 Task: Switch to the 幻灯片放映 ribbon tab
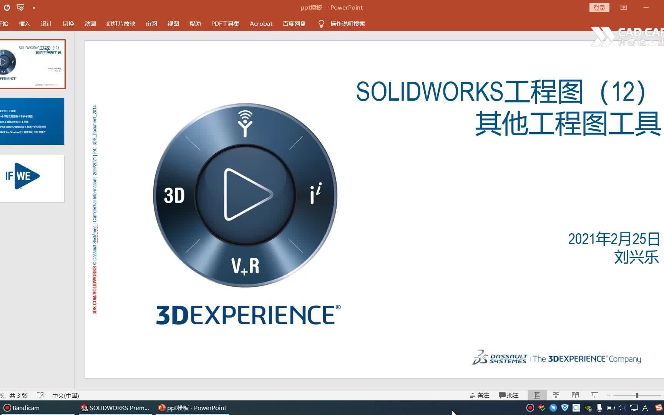click(120, 23)
